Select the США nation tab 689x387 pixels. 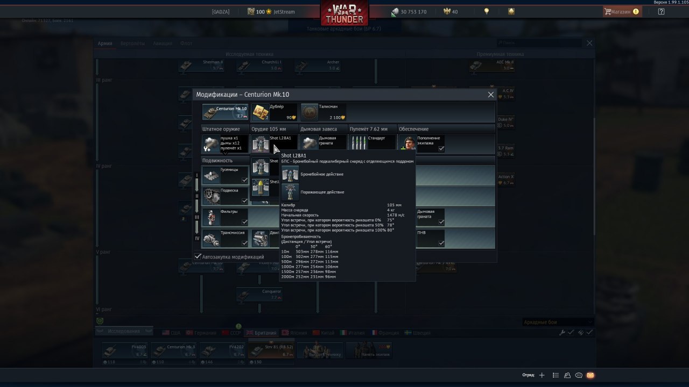coord(172,333)
